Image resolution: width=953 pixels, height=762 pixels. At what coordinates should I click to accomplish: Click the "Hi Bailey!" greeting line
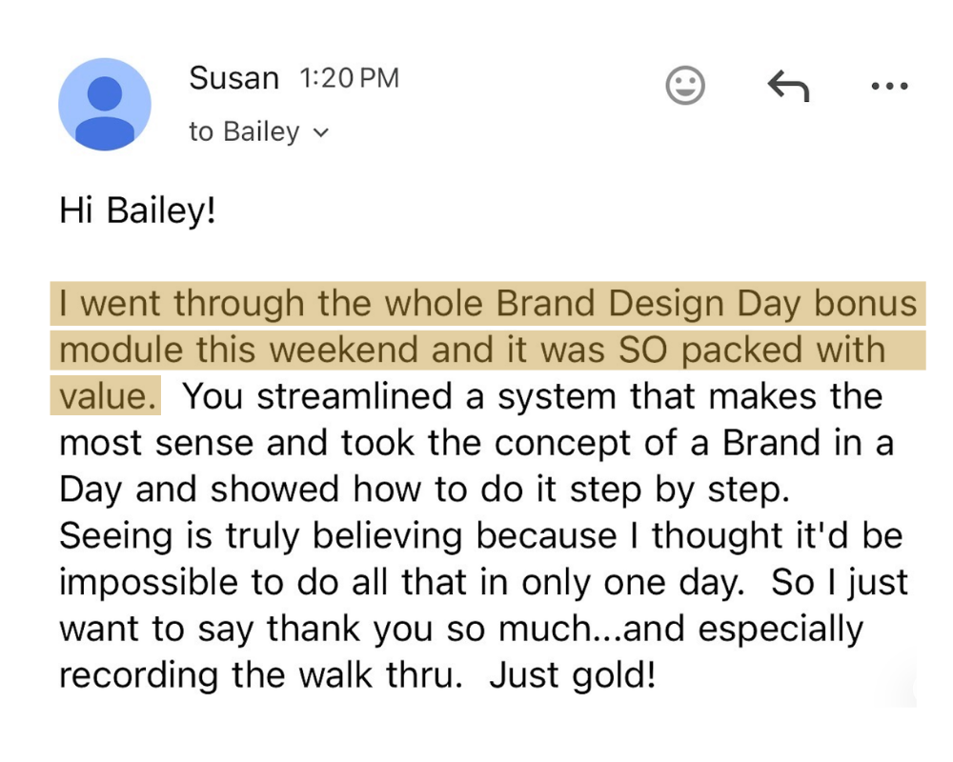tap(138, 210)
